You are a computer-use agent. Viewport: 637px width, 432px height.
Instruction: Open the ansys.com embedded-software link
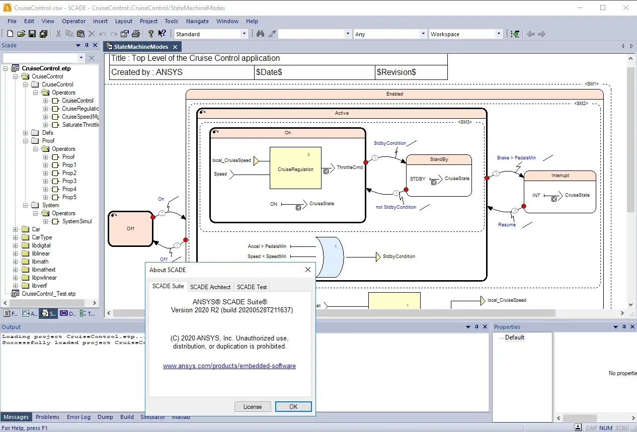(229, 366)
